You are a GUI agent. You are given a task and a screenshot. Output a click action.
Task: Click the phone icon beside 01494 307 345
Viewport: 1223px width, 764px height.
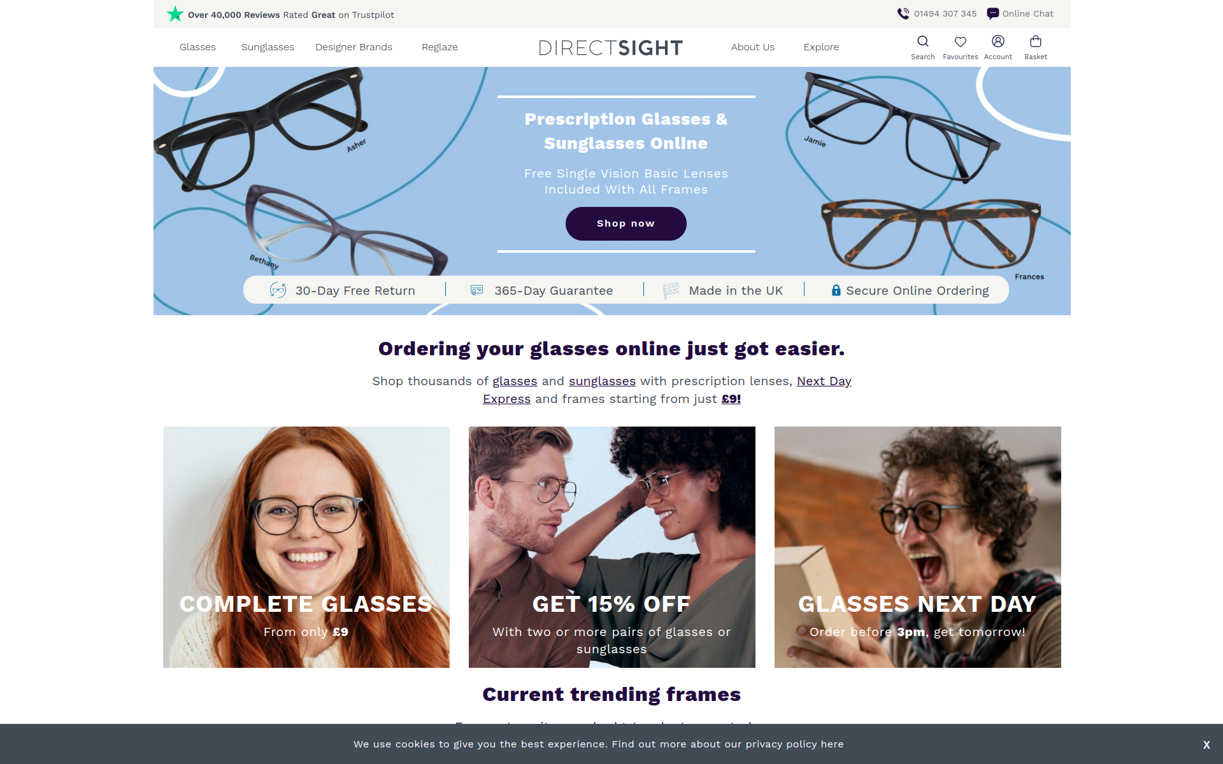(903, 13)
